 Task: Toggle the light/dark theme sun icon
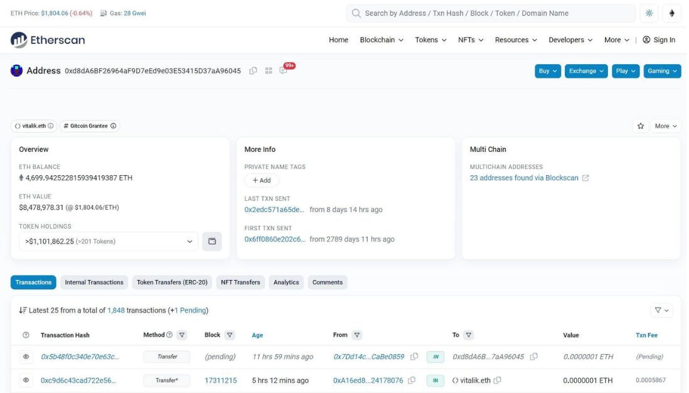[x=649, y=13]
